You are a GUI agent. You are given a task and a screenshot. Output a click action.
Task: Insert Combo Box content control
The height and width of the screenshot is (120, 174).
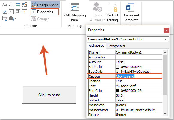point(11,12)
